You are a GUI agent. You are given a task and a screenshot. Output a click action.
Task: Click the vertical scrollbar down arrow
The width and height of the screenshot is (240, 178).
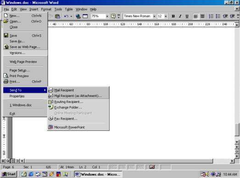pos(237,142)
